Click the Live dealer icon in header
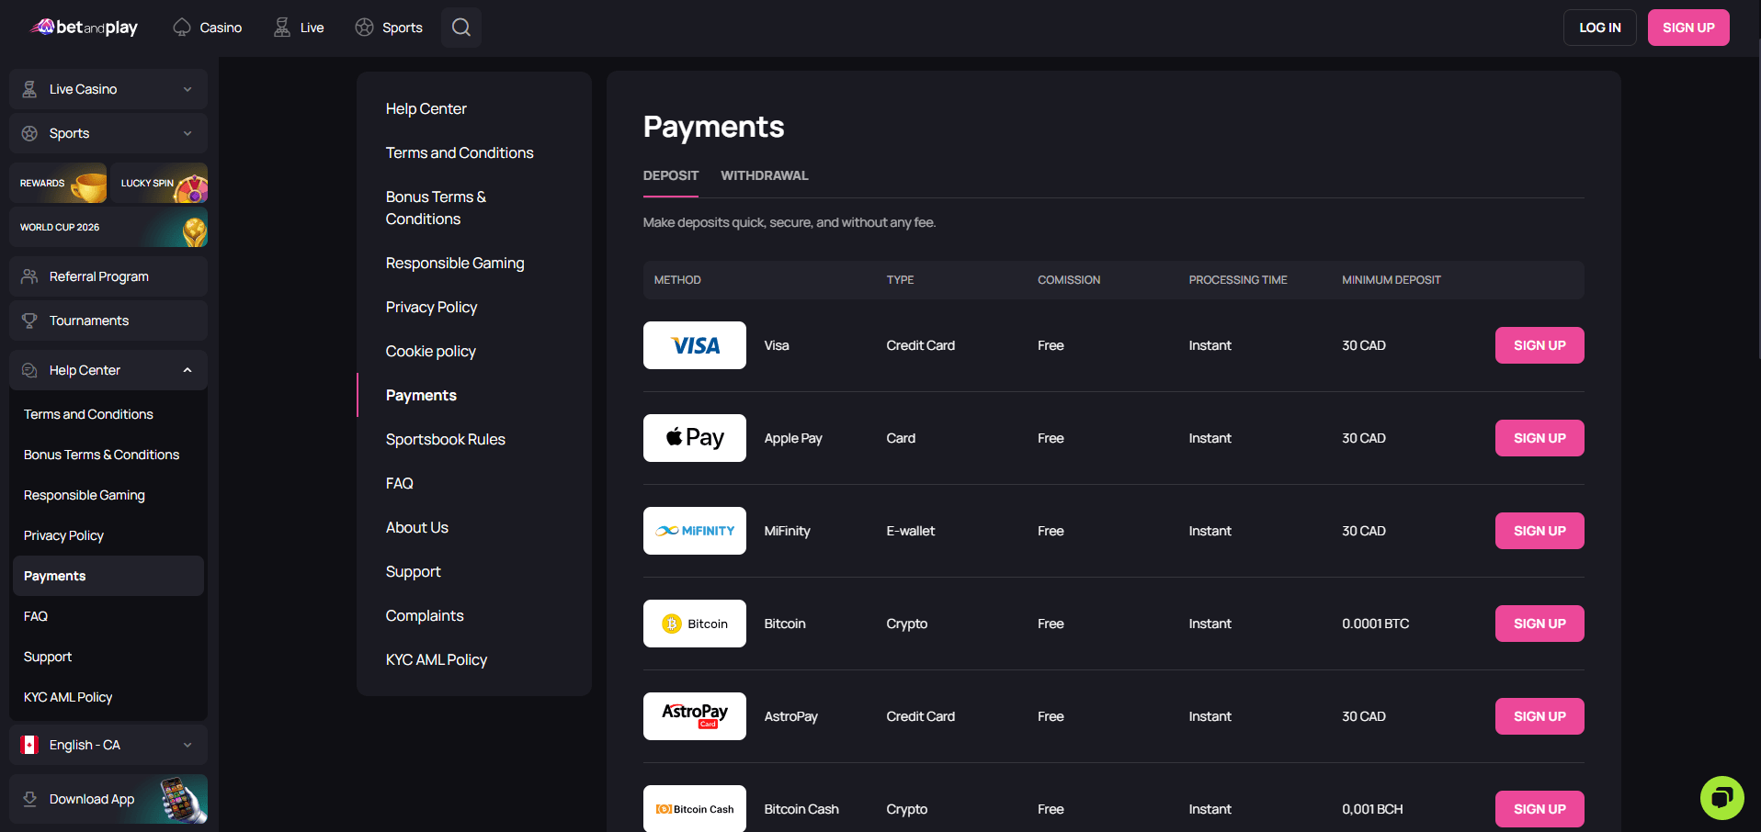The width and height of the screenshot is (1761, 832). 282,28
